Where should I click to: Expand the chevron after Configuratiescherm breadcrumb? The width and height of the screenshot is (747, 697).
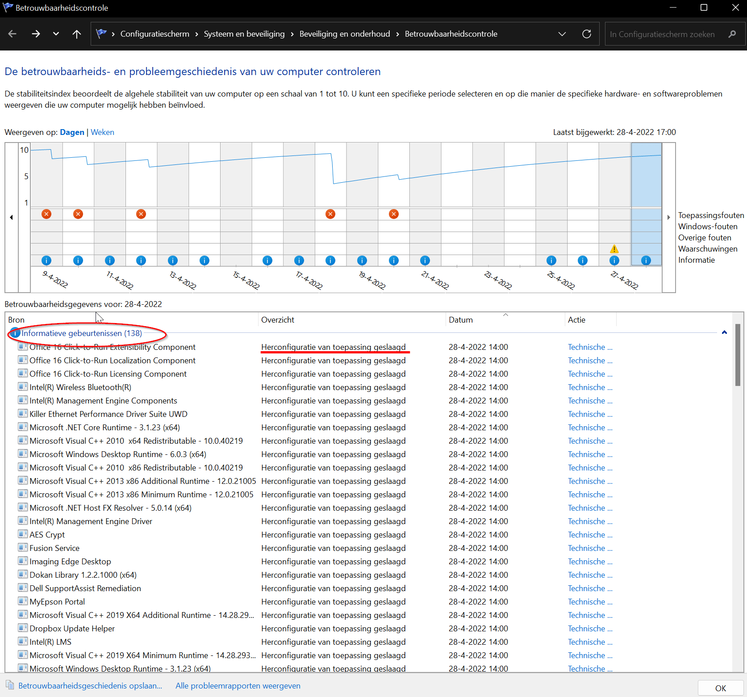(196, 34)
